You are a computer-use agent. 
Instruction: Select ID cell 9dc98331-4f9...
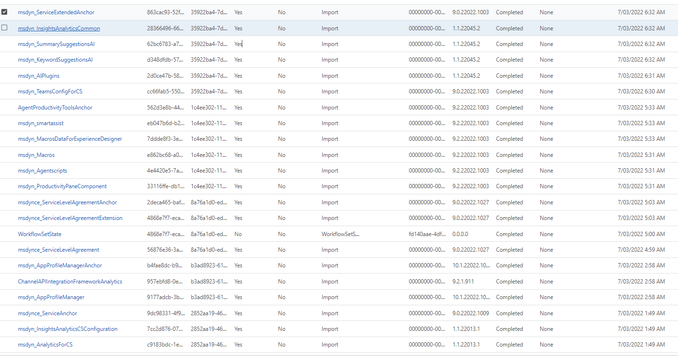[165, 313]
